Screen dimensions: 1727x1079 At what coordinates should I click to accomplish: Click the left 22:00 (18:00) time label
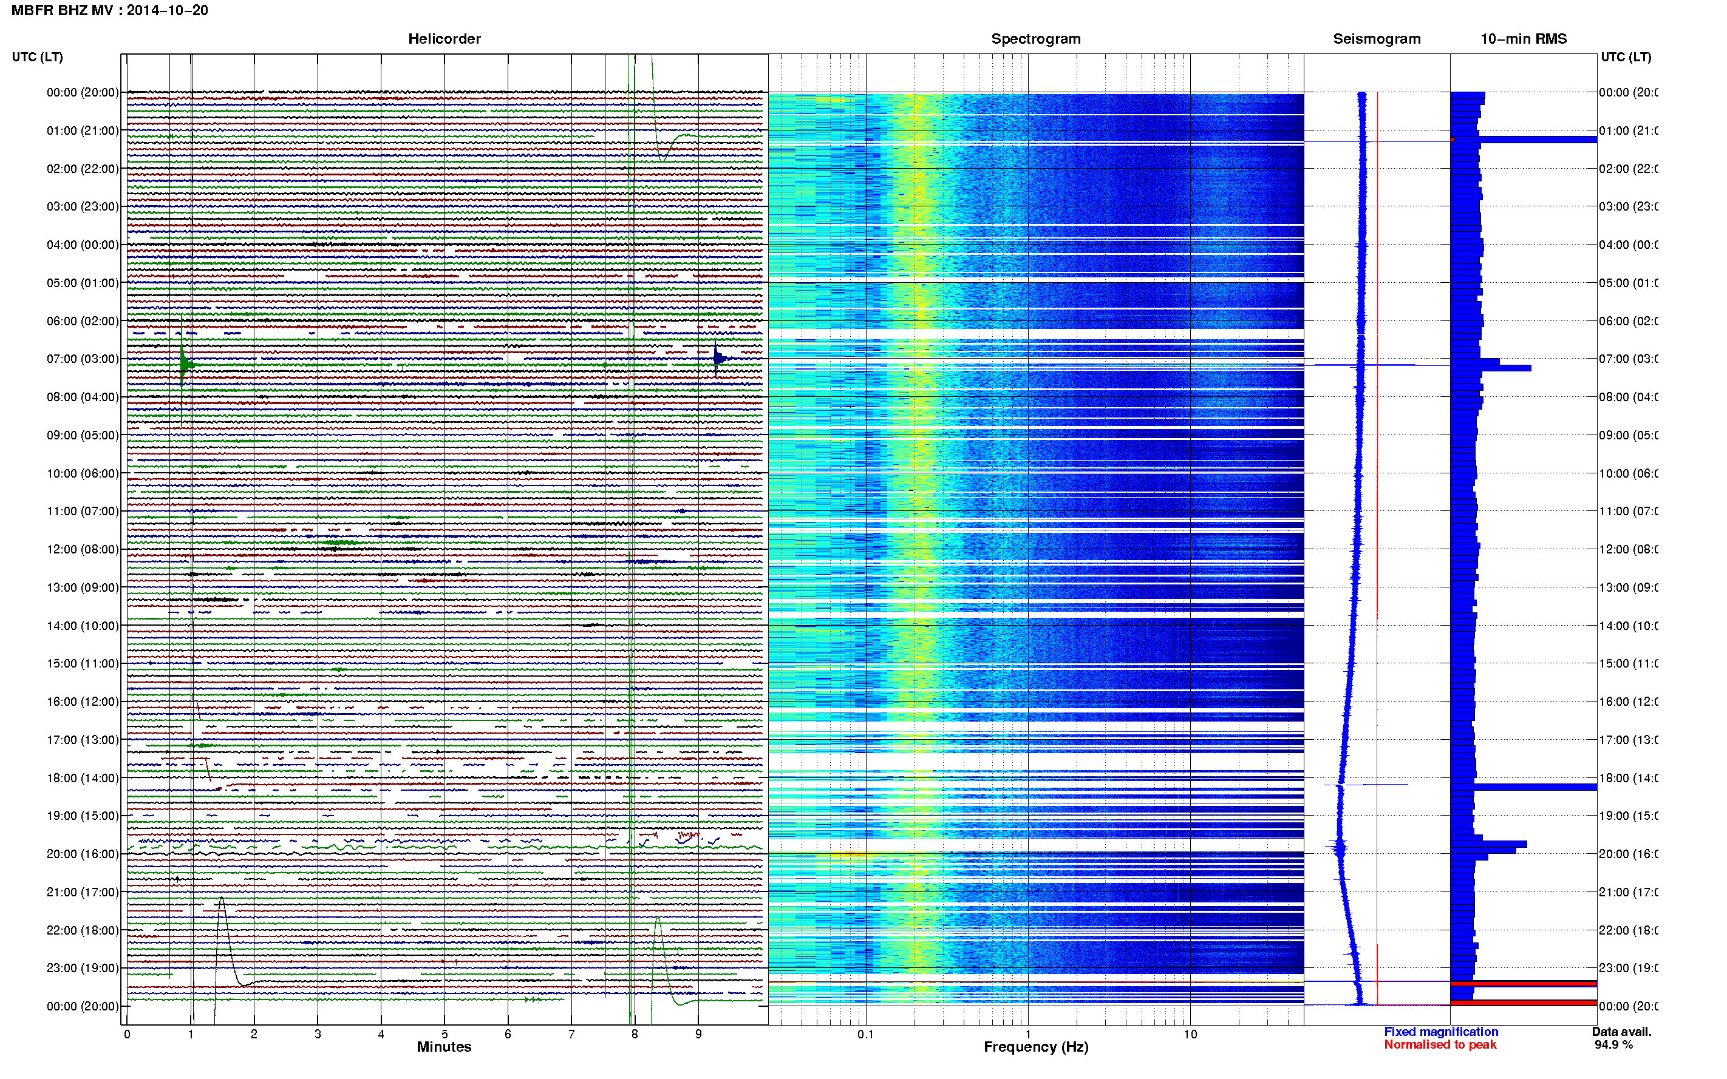click(83, 930)
